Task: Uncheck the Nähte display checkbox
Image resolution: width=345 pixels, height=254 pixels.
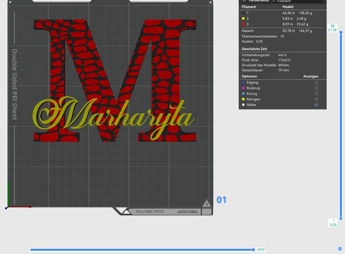Action: click(x=316, y=105)
